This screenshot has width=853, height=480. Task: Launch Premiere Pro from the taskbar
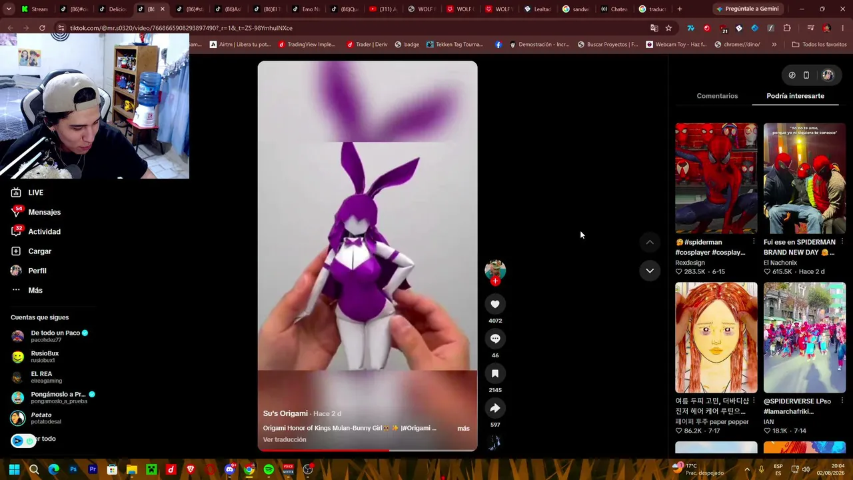coord(93,469)
